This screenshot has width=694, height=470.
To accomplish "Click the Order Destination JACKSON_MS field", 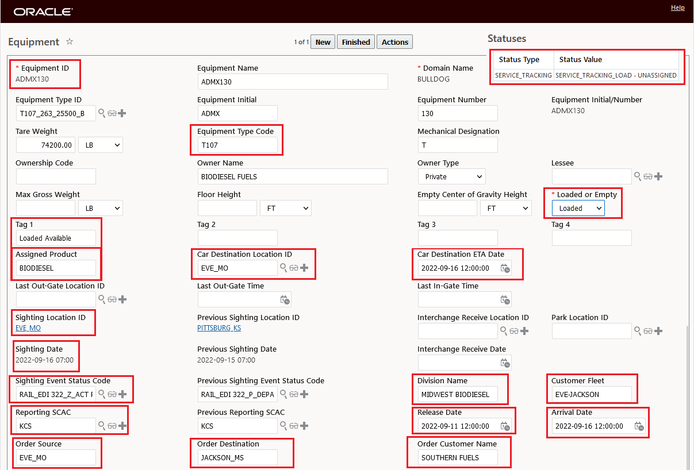I will click(237, 457).
